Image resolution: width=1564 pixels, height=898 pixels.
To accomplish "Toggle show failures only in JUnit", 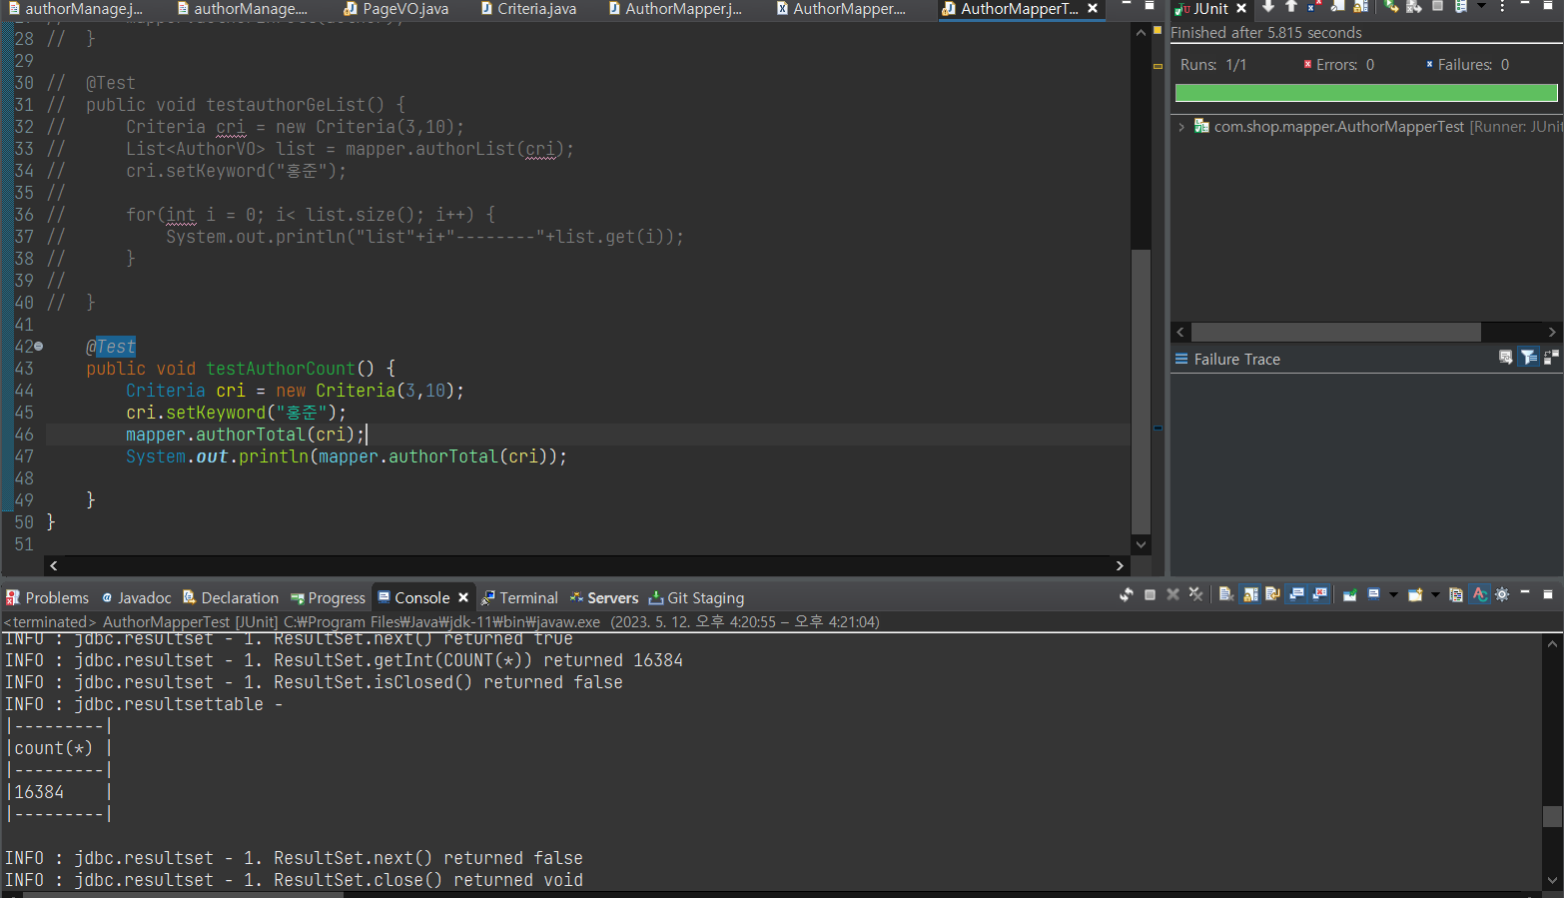I will (1314, 6).
